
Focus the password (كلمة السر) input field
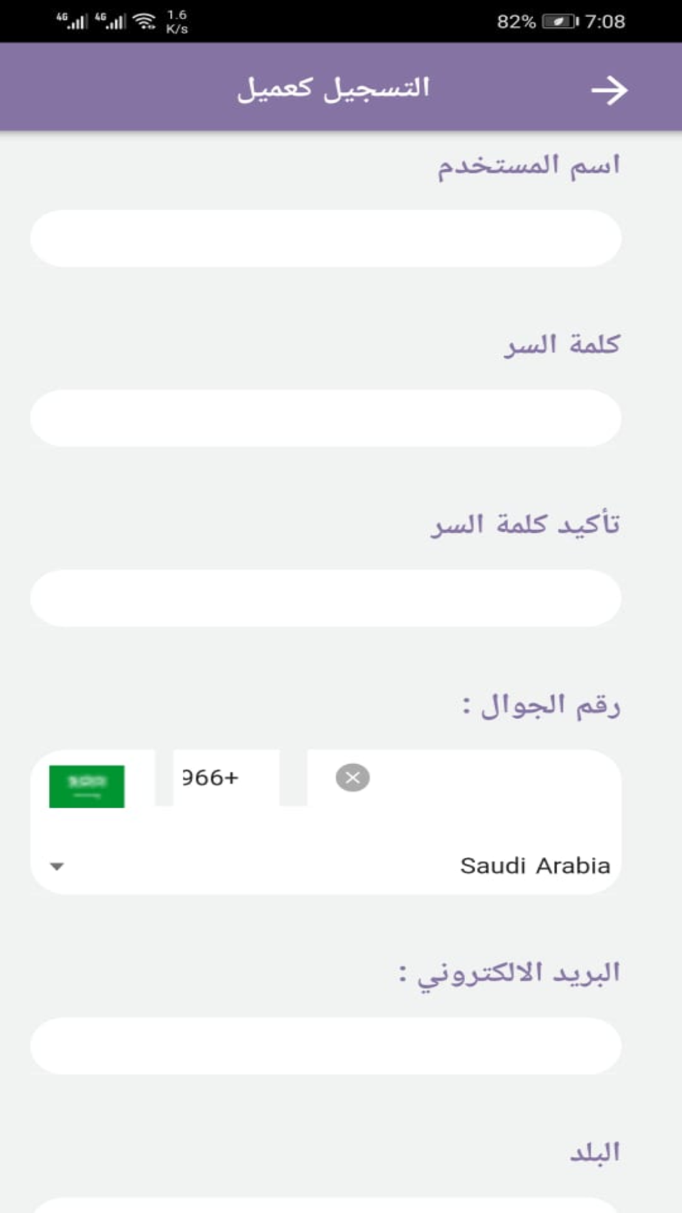click(x=326, y=418)
